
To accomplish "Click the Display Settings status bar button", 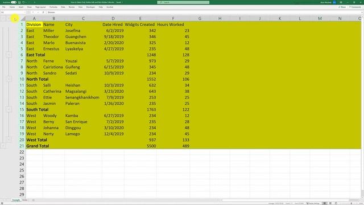I will (313, 203).
